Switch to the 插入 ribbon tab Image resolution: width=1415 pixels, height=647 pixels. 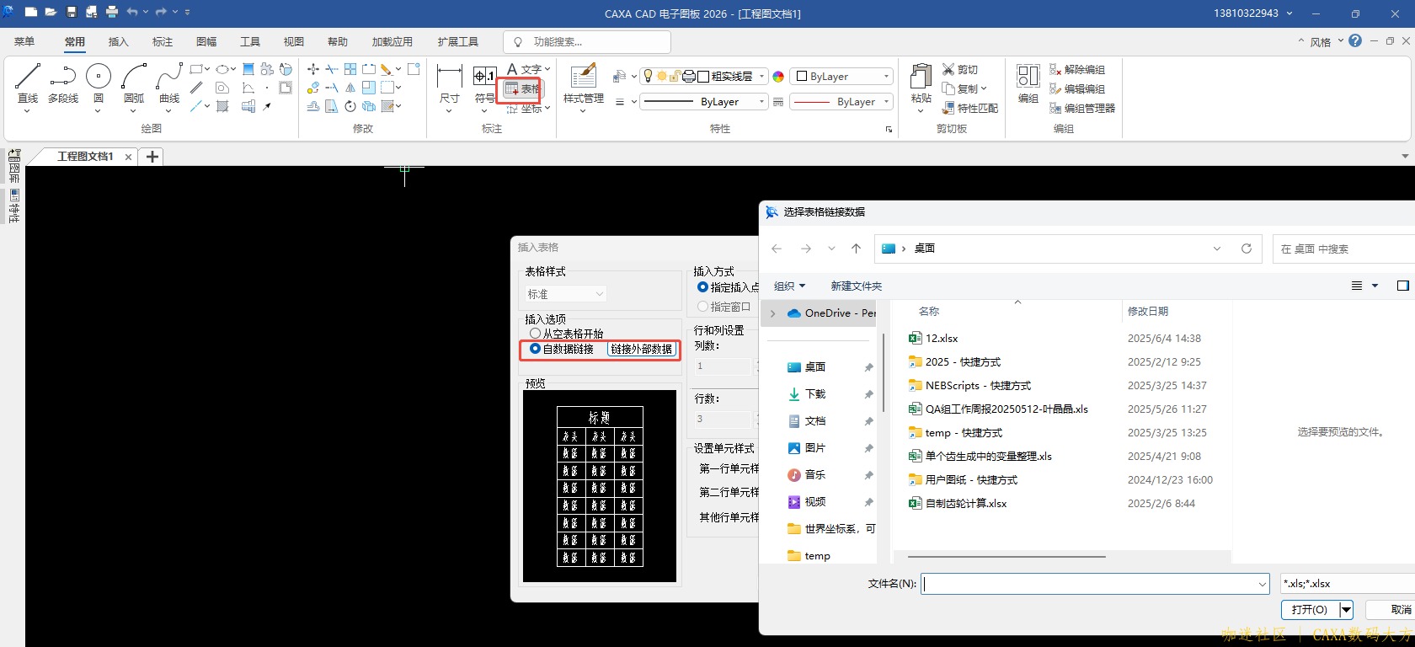[118, 42]
